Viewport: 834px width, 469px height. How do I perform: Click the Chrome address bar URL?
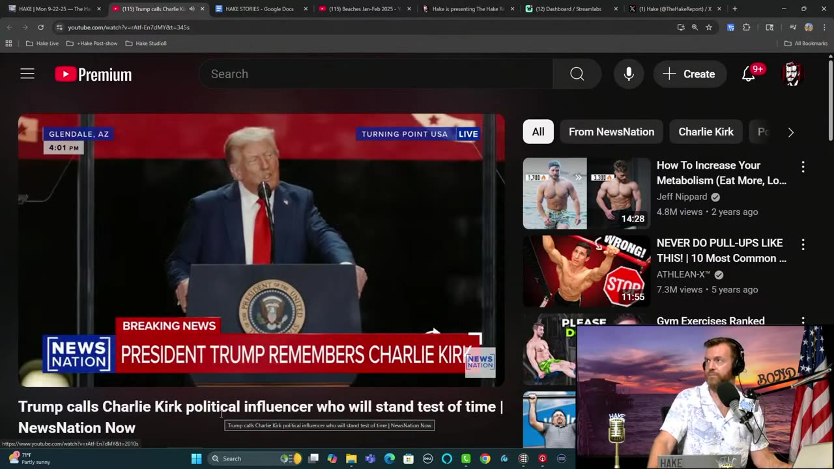(x=128, y=27)
